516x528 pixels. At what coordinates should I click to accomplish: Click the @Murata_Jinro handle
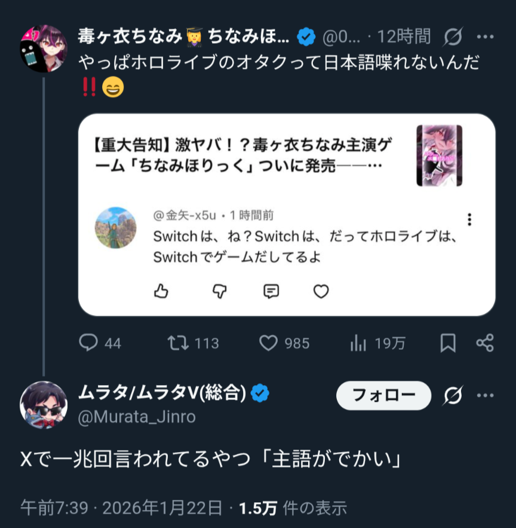tap(137, 416)
